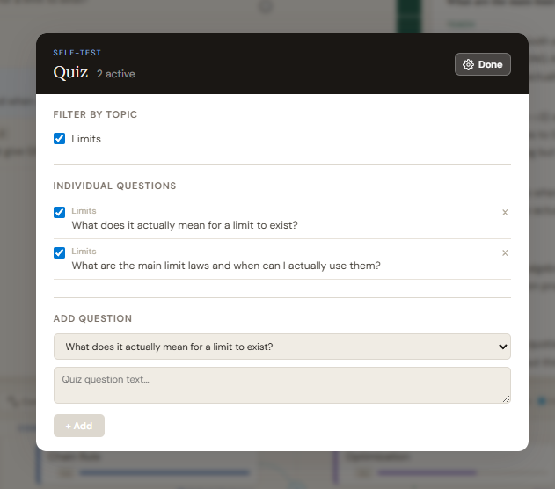Viewport: 555px width, 489px height.
Task: Click the dropdown chevron arrow in Add Question
Action: click(503, 347)
